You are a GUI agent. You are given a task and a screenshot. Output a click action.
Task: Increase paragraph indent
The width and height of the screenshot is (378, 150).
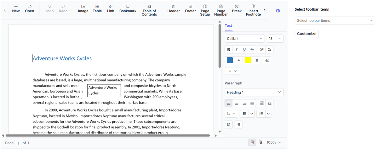[x=270, y=103]
